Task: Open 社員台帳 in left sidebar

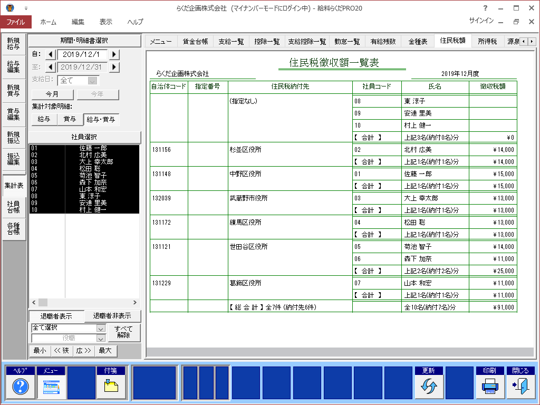Action: coord(13,207)
